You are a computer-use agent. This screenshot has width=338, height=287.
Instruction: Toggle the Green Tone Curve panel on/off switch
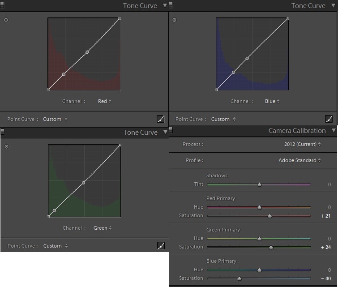[x=2, y=132]
